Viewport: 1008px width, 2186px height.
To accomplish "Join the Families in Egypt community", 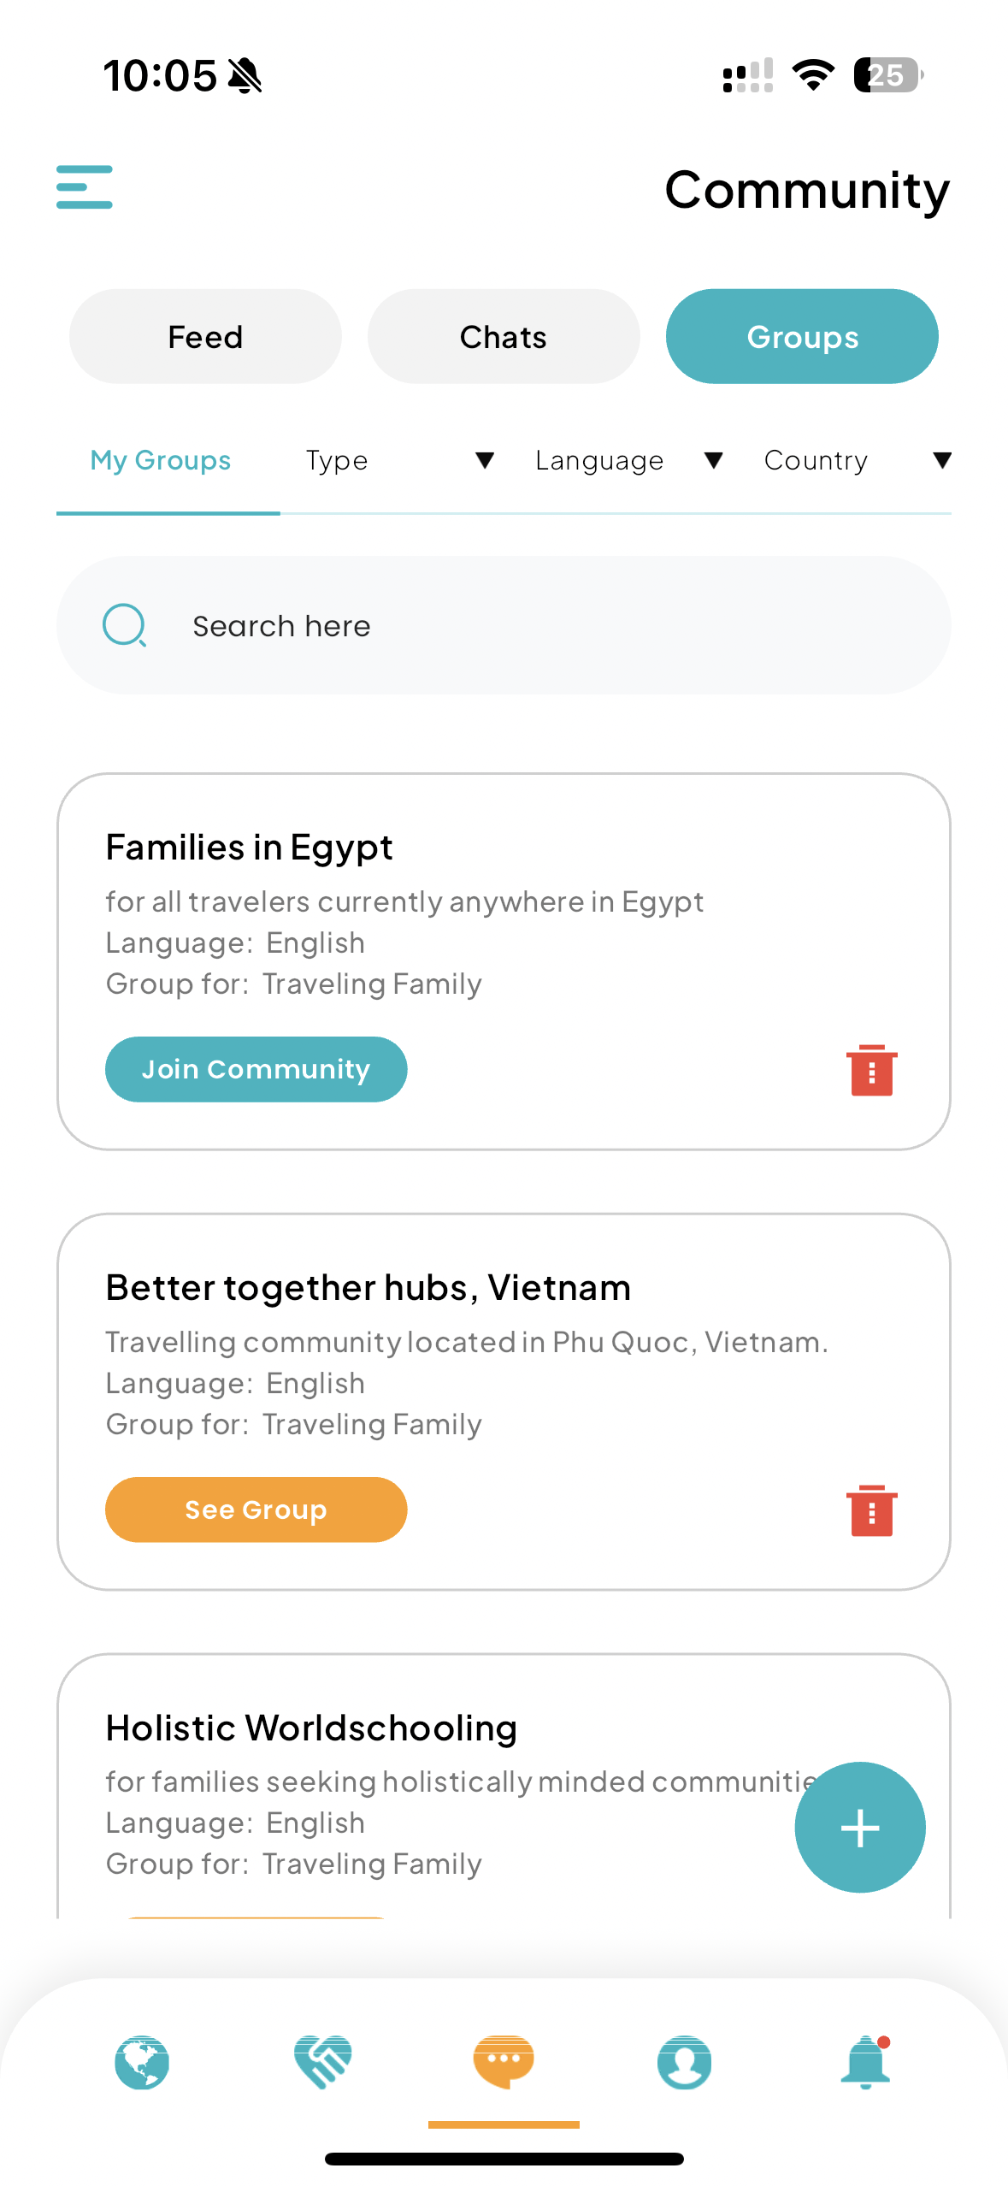I will pos(256,1069).
